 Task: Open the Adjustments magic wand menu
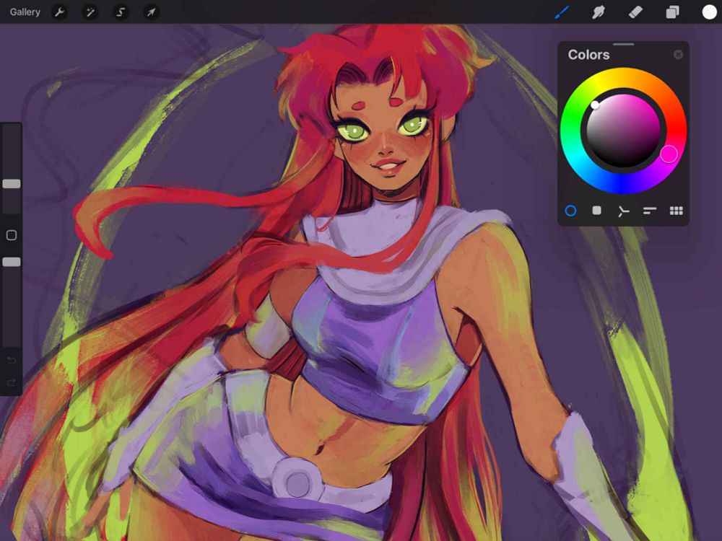click(90, 12)
